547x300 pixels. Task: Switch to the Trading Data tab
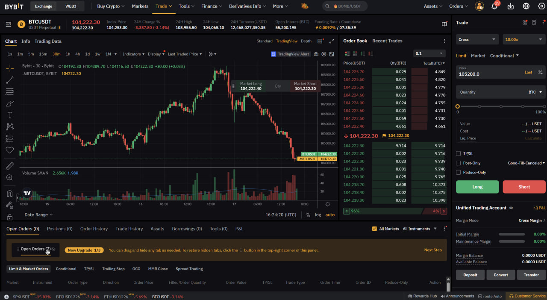[48, 41]
